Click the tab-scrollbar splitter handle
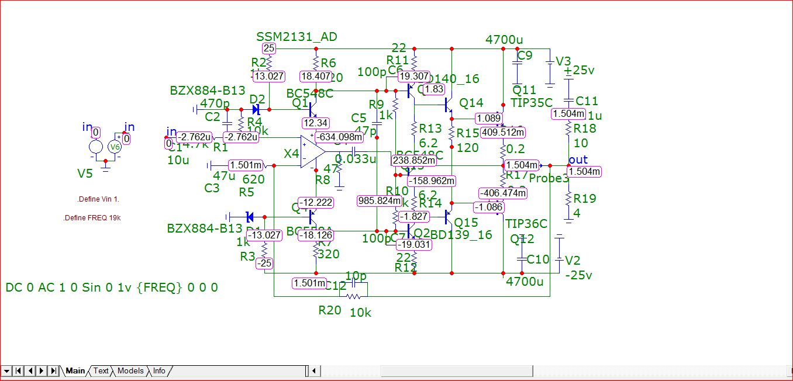The image size is (793, 381). [306, 370]
